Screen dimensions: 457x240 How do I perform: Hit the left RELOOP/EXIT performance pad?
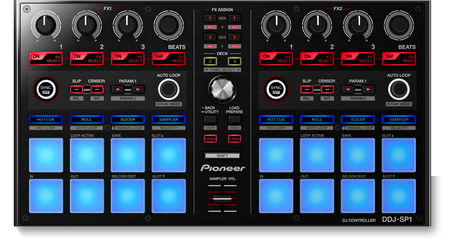(x=128, y=196)
